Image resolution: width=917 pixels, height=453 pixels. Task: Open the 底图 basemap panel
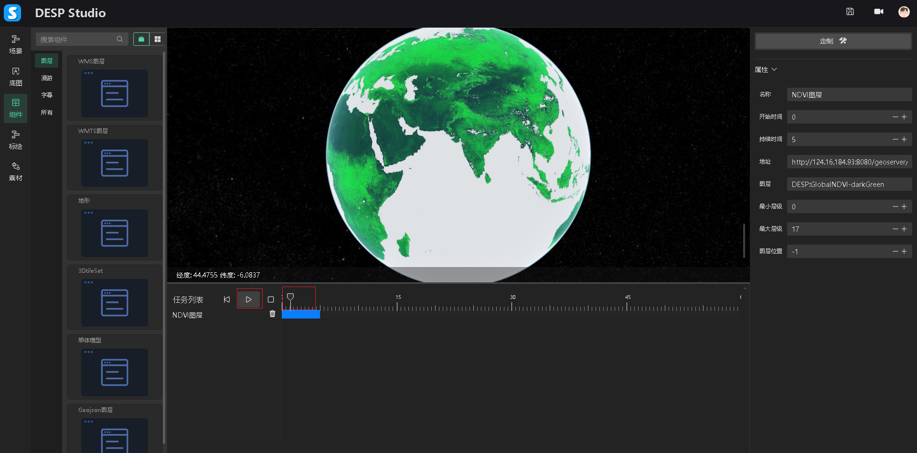16,76
